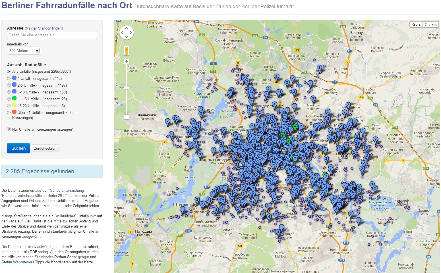Click the zoom slider handle on map

[x=127, y=88]
